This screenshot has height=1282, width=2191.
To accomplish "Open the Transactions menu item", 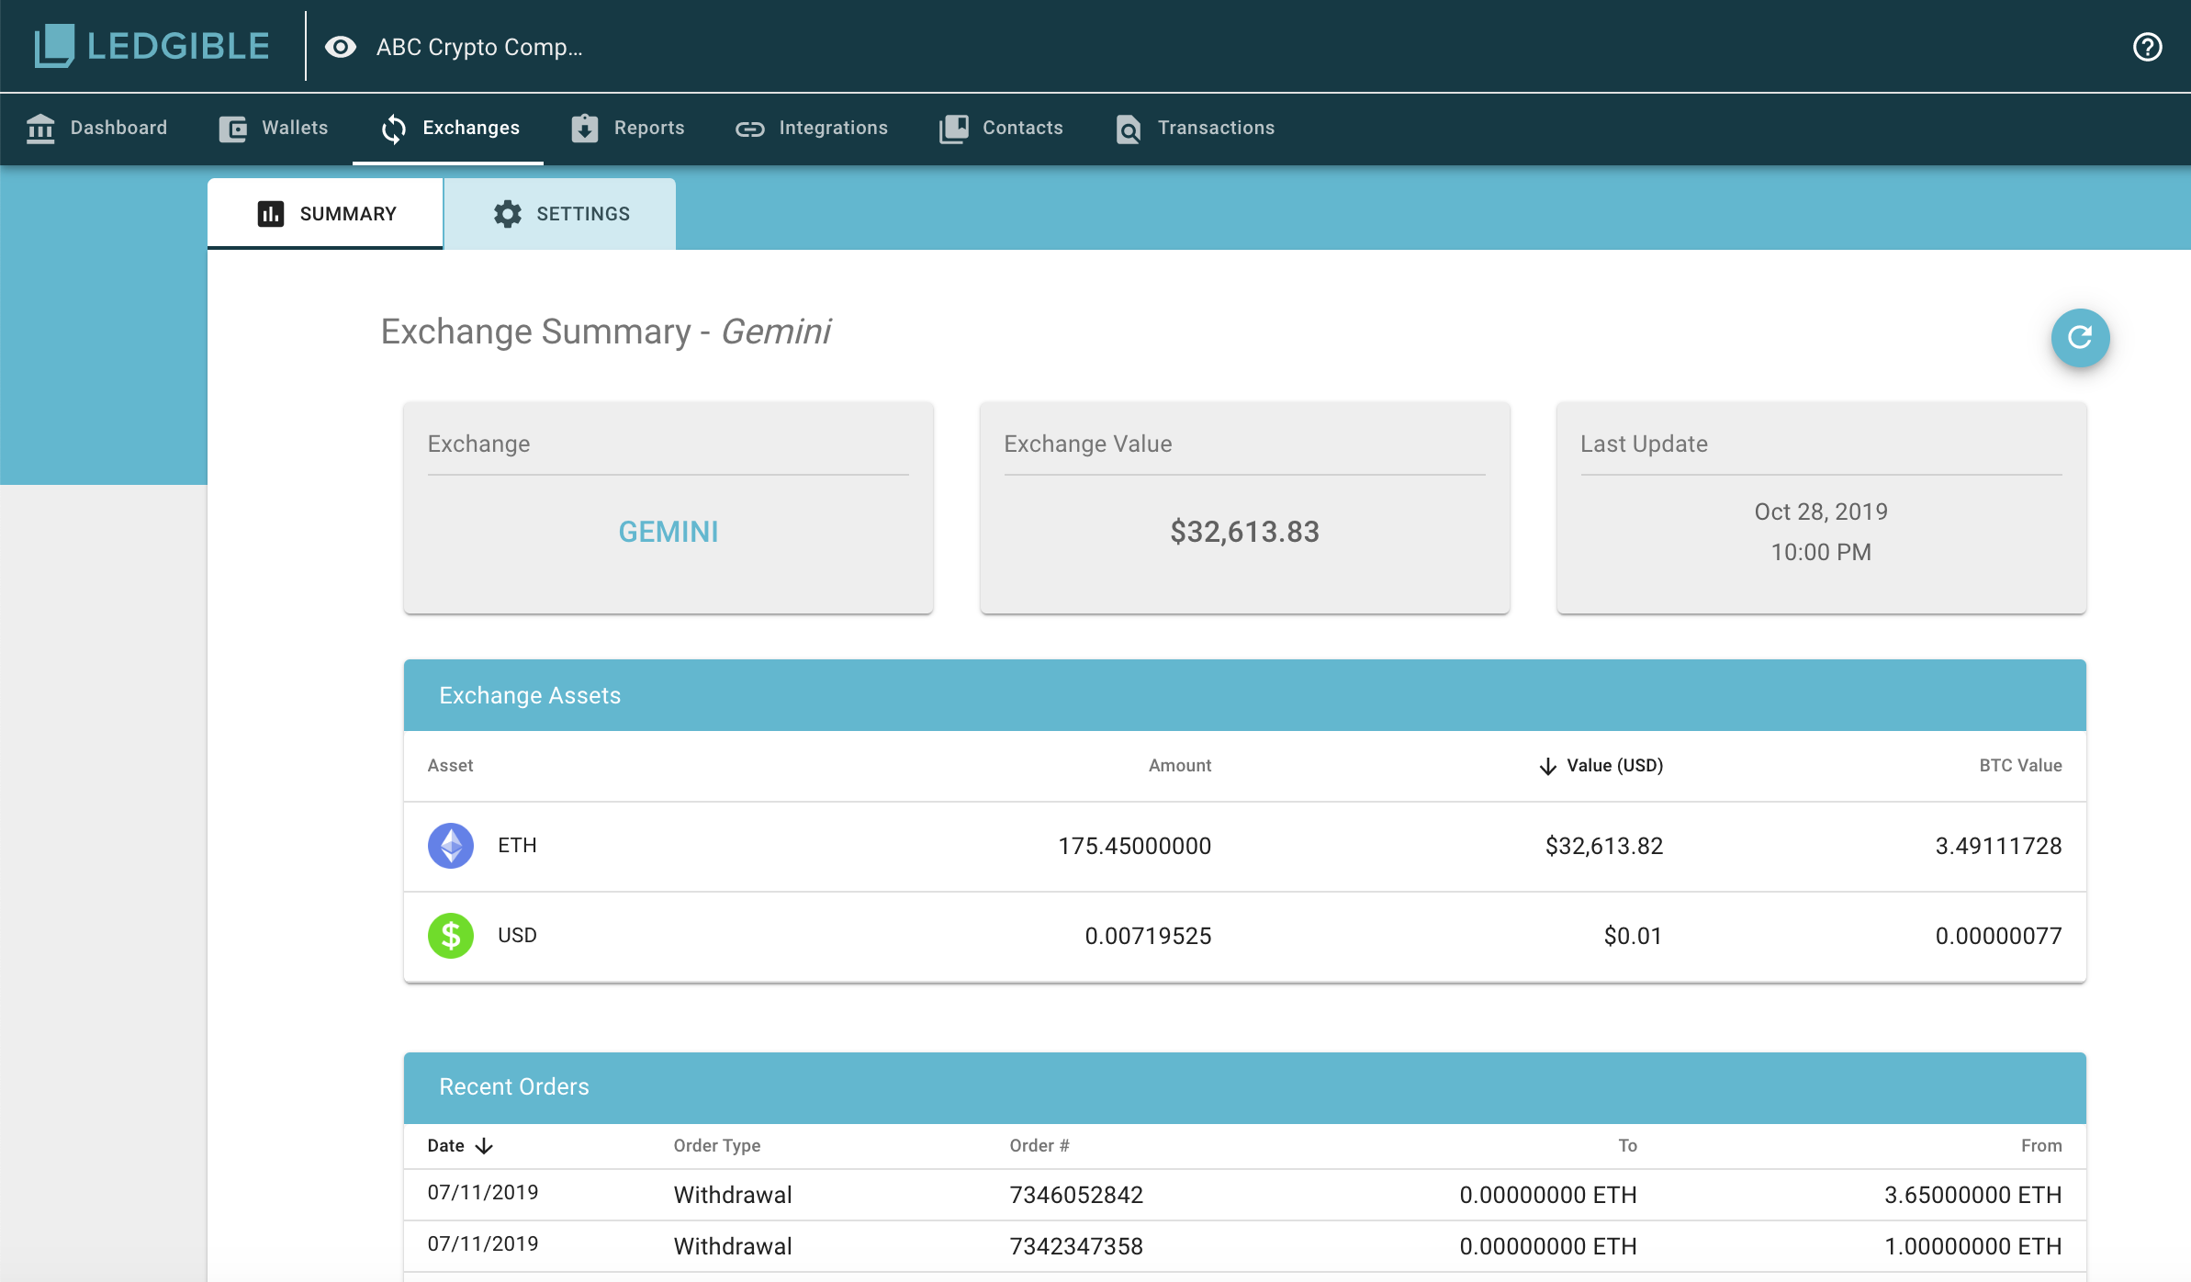I will tap(1195, 129).
